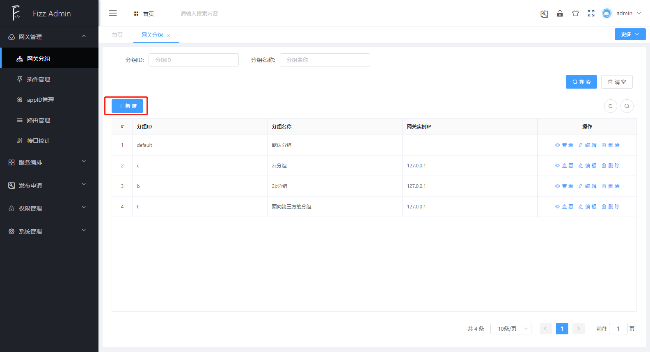The width and height of the screenshot is (650, 352).
Task: Click the 新增 button
Action: coord(127,106)
